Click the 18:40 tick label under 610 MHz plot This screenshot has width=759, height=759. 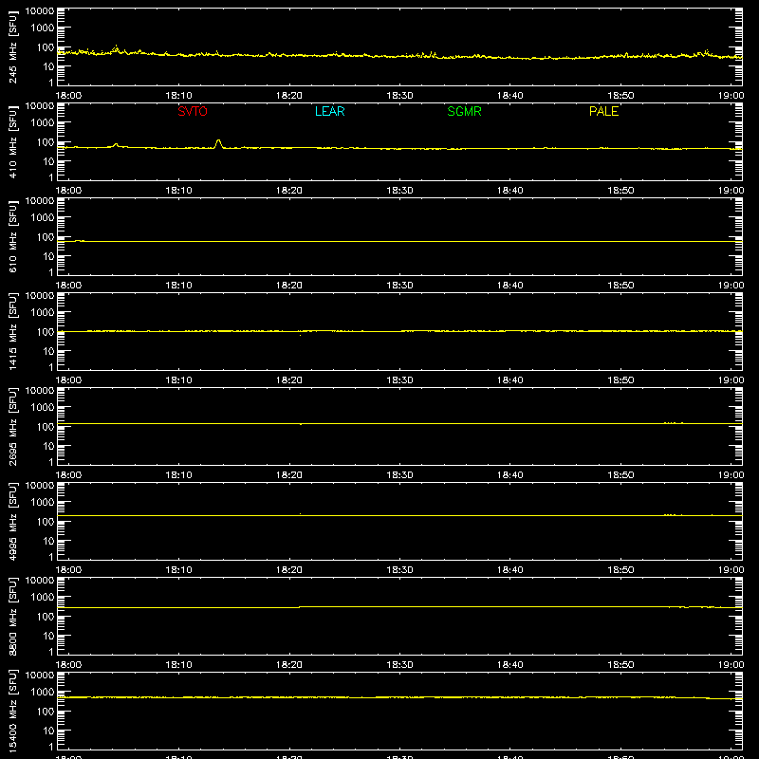click(x=509, y=286)
